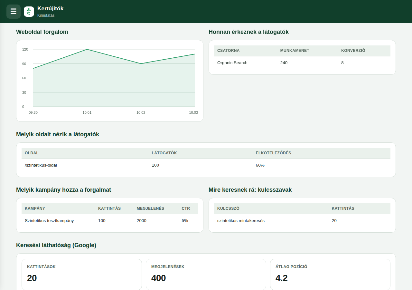Screen dimensions: 412x290
Task: Click the 10.02 axis label in chart
Action: (x=141, y=112)
